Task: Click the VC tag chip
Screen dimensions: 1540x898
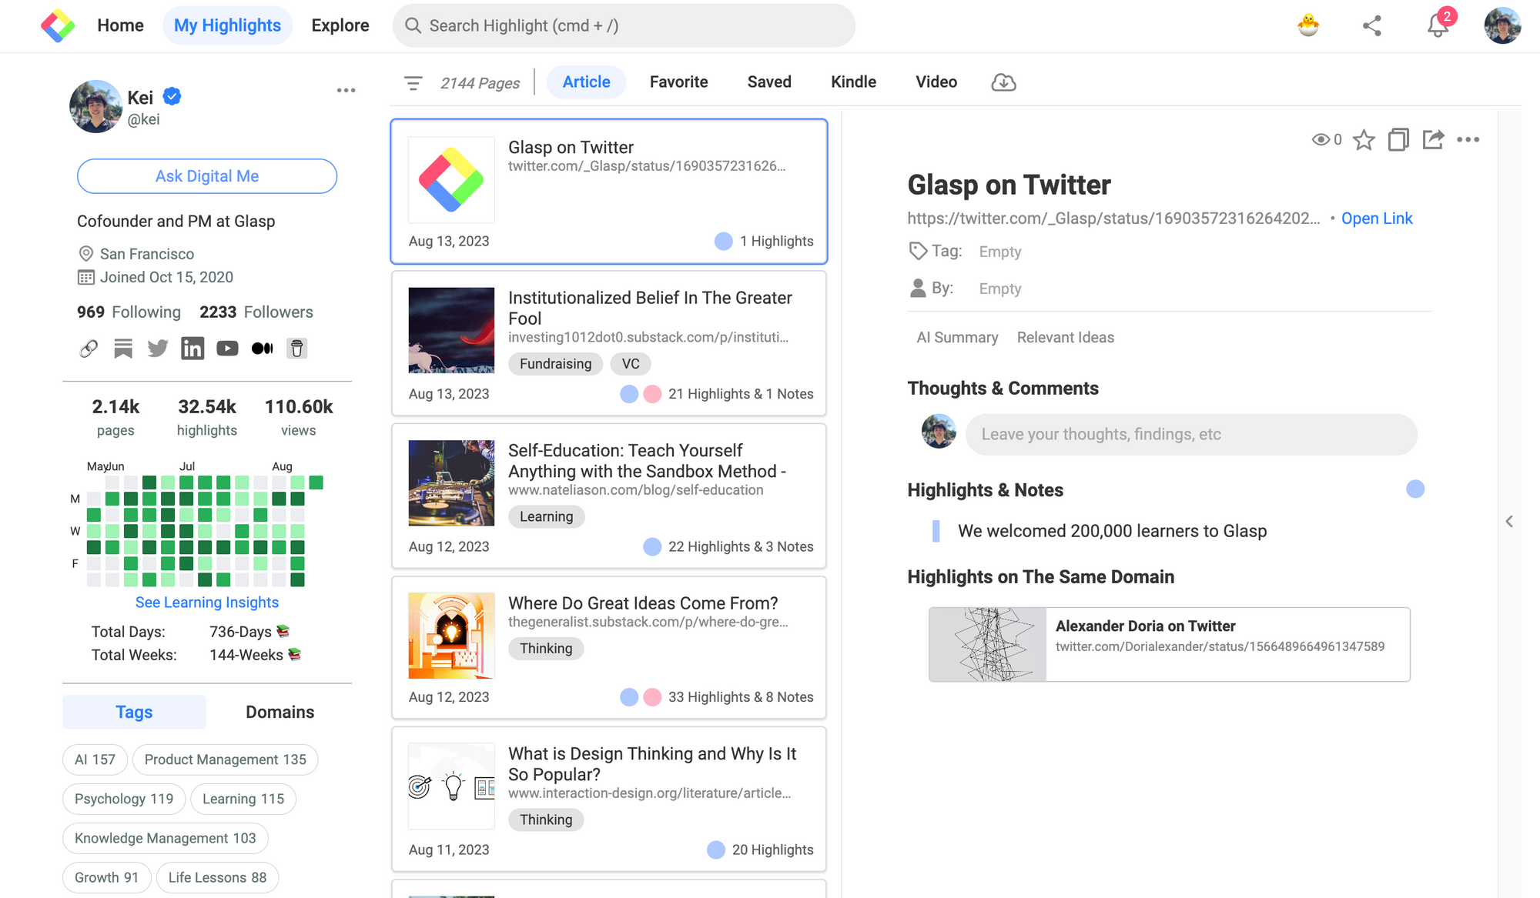Action: [x=631, y=364]
